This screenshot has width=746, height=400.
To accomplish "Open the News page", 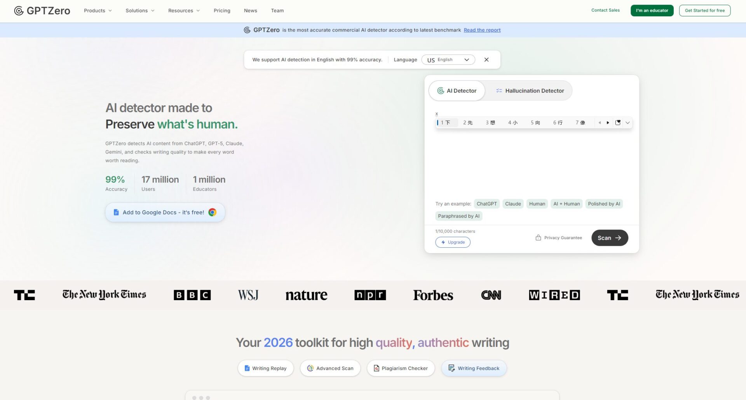I will click(x=251, y=10).
